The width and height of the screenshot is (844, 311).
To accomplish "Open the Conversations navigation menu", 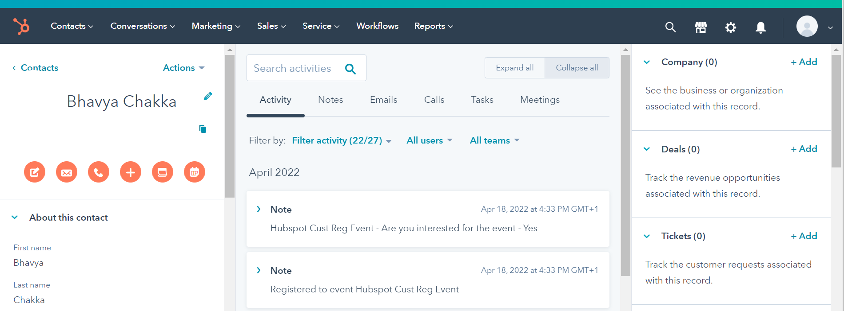I will point(143,26).
